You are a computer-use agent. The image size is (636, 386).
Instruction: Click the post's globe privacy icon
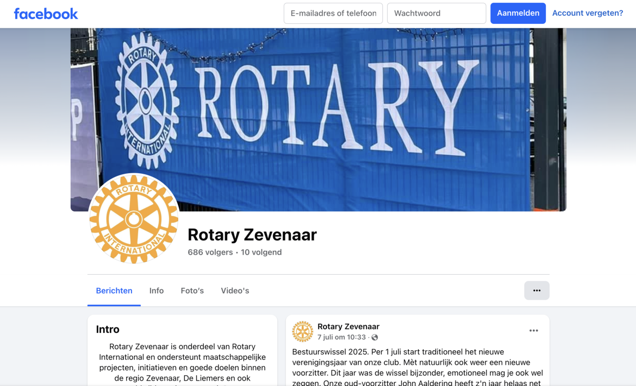[x=375, y=337]
